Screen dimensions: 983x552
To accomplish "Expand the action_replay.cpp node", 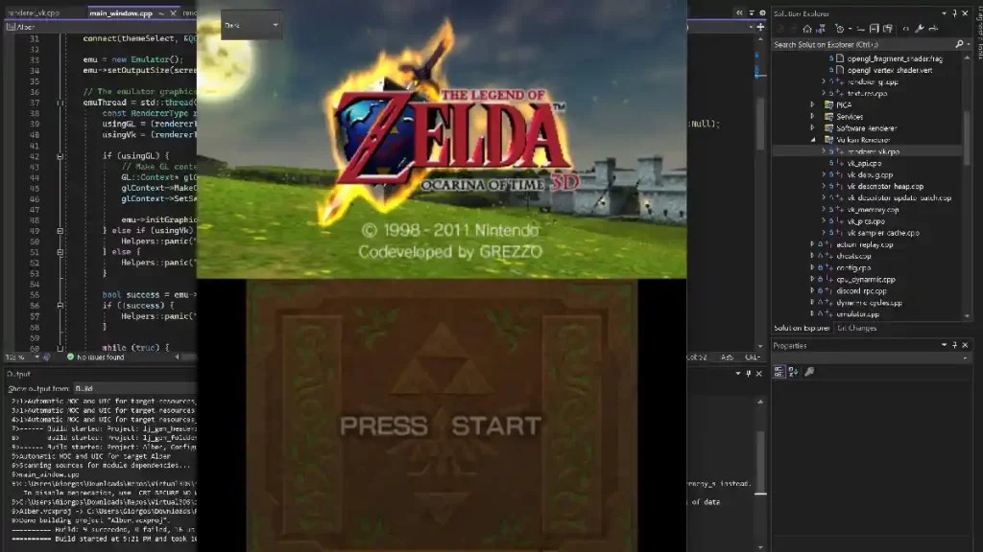I will (812, 244).
